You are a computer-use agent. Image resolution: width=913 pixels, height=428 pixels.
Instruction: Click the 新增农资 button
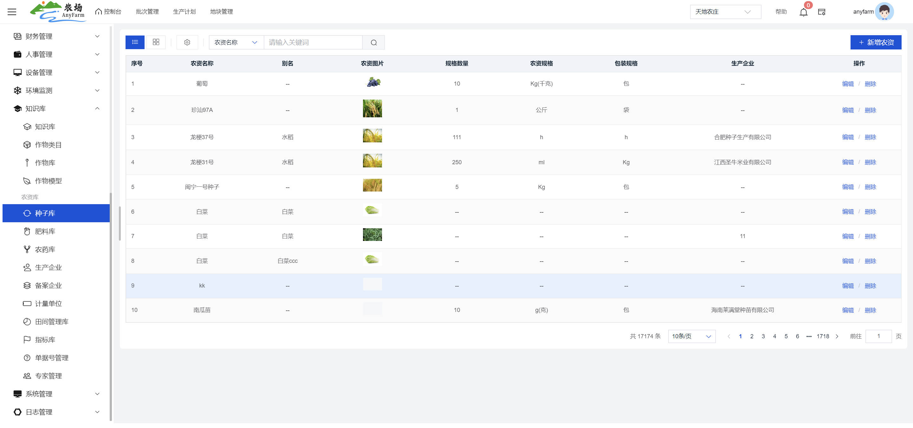click(x=875, y=42)
